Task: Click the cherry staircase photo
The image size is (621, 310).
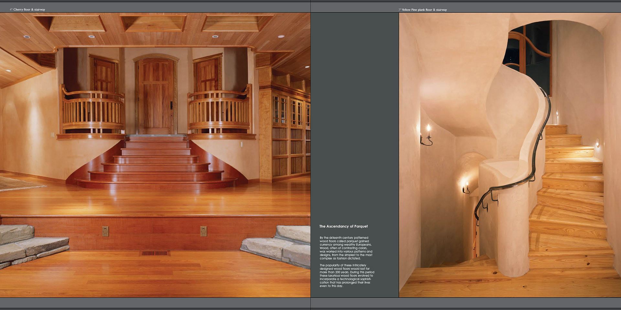Action: [x=155, y=155]
